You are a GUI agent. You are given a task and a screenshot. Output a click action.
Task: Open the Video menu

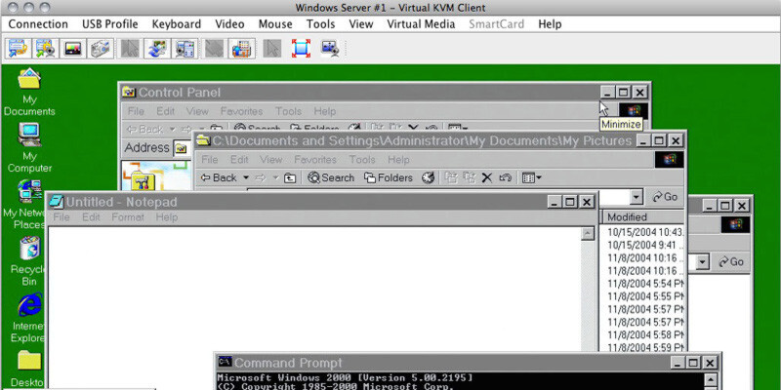point(229,23)
